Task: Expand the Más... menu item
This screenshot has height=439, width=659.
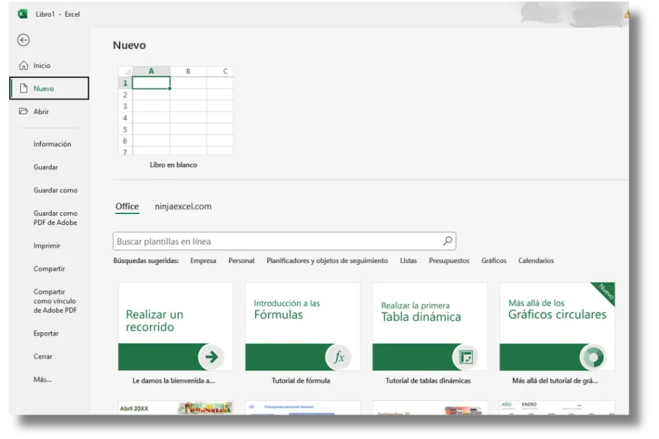Action: tap(42, 379)
